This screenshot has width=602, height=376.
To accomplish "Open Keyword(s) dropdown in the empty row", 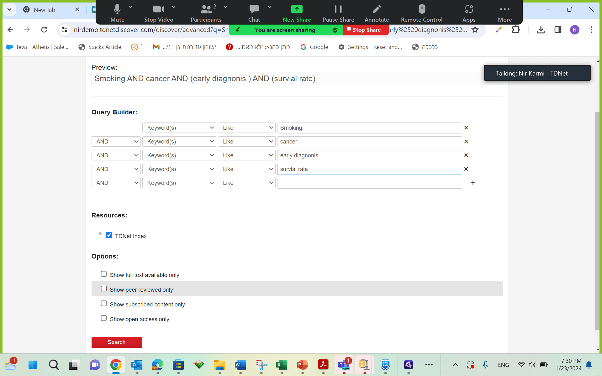I will coord(179,183).
